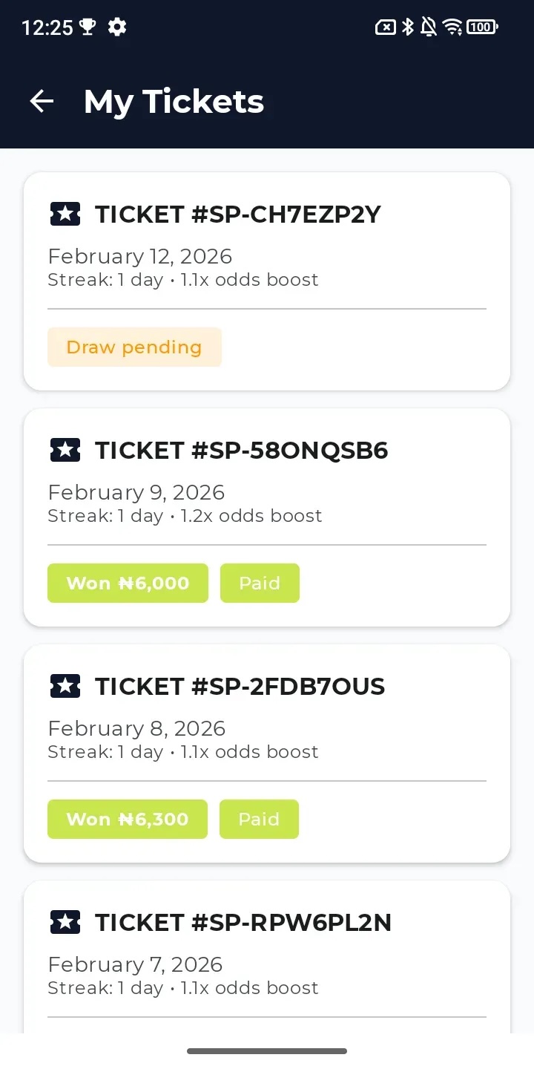Click the muted notifications bell icon
The width and height of the screenshot is (534, 1069).
pyautogui.click(x=429, y=27)
